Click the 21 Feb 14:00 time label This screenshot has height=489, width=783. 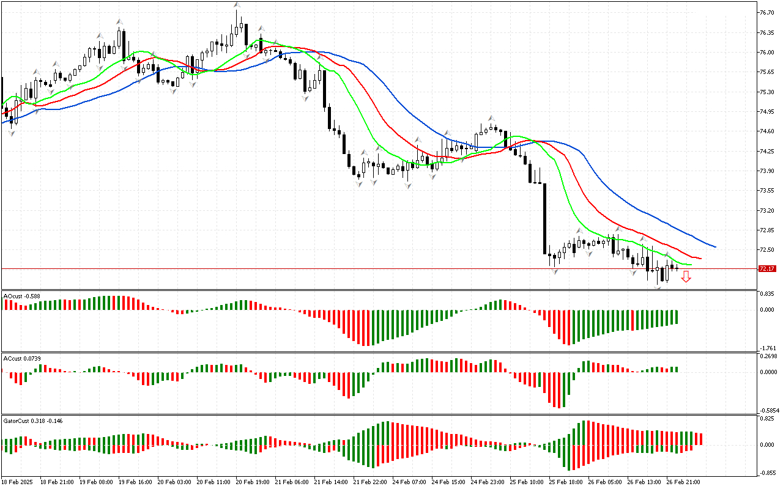click(331, 482)
